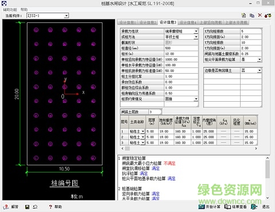This screenshot has height=212, width=275.
Task: Open the 上部竖向荷载 tab
Action: coord(211,22)
